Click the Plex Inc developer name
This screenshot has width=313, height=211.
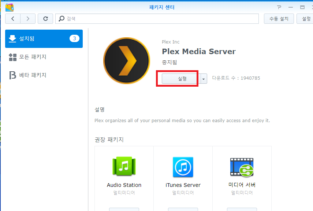click(171, 42)
